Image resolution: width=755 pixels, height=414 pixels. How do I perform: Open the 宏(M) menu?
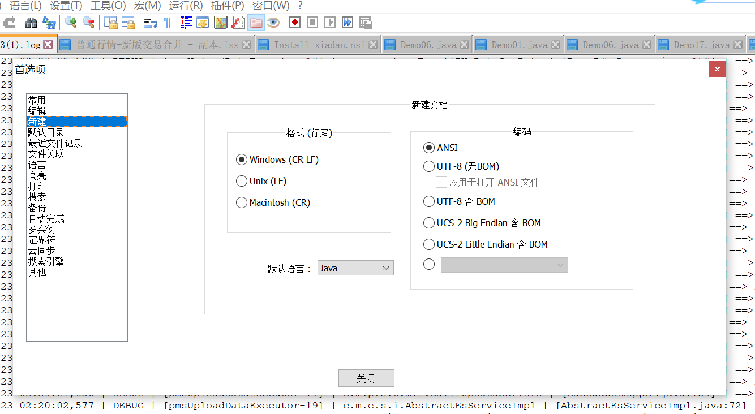148,6
